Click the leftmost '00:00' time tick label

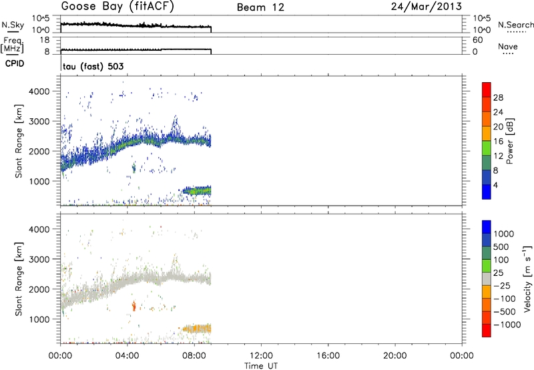(x=60, y=356)
